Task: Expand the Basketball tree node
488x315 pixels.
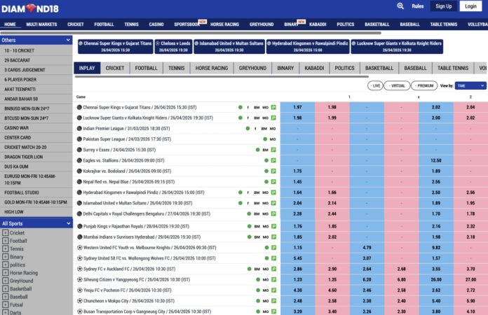Action: [x=6, y=289]
